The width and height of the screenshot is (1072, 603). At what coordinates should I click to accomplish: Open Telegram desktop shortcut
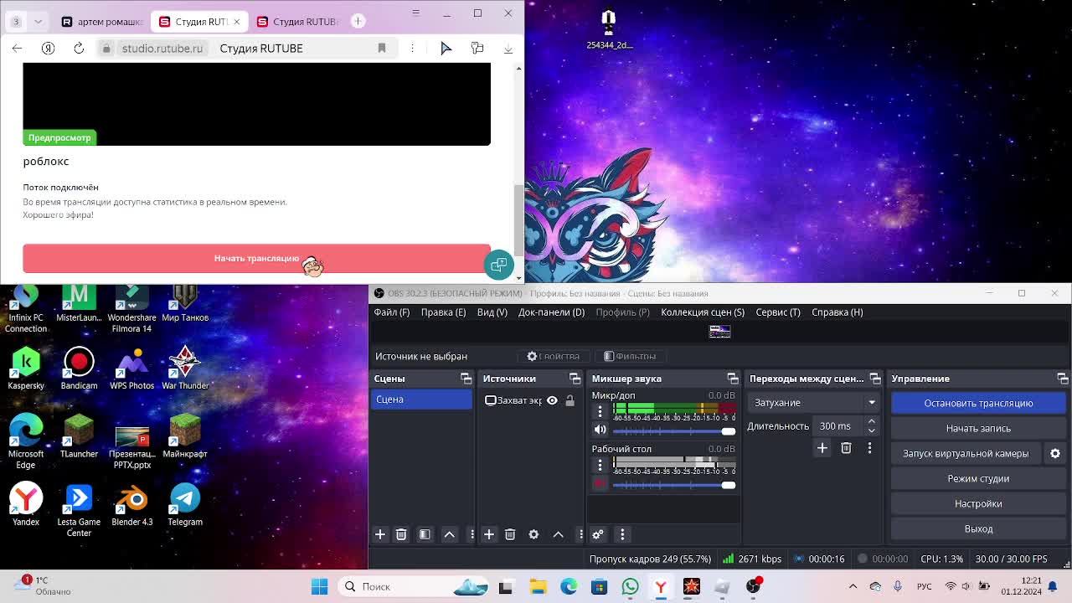point(185,505)
